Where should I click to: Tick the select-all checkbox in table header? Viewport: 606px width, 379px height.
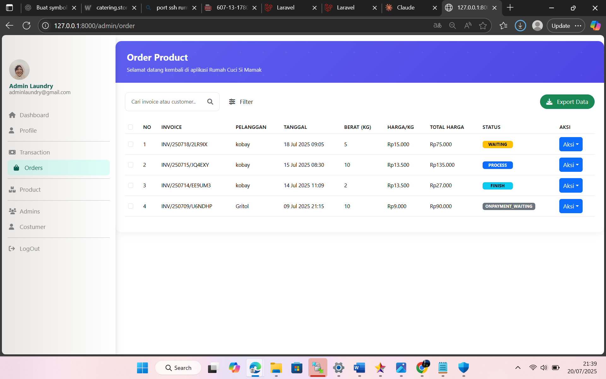pos(130,127)
